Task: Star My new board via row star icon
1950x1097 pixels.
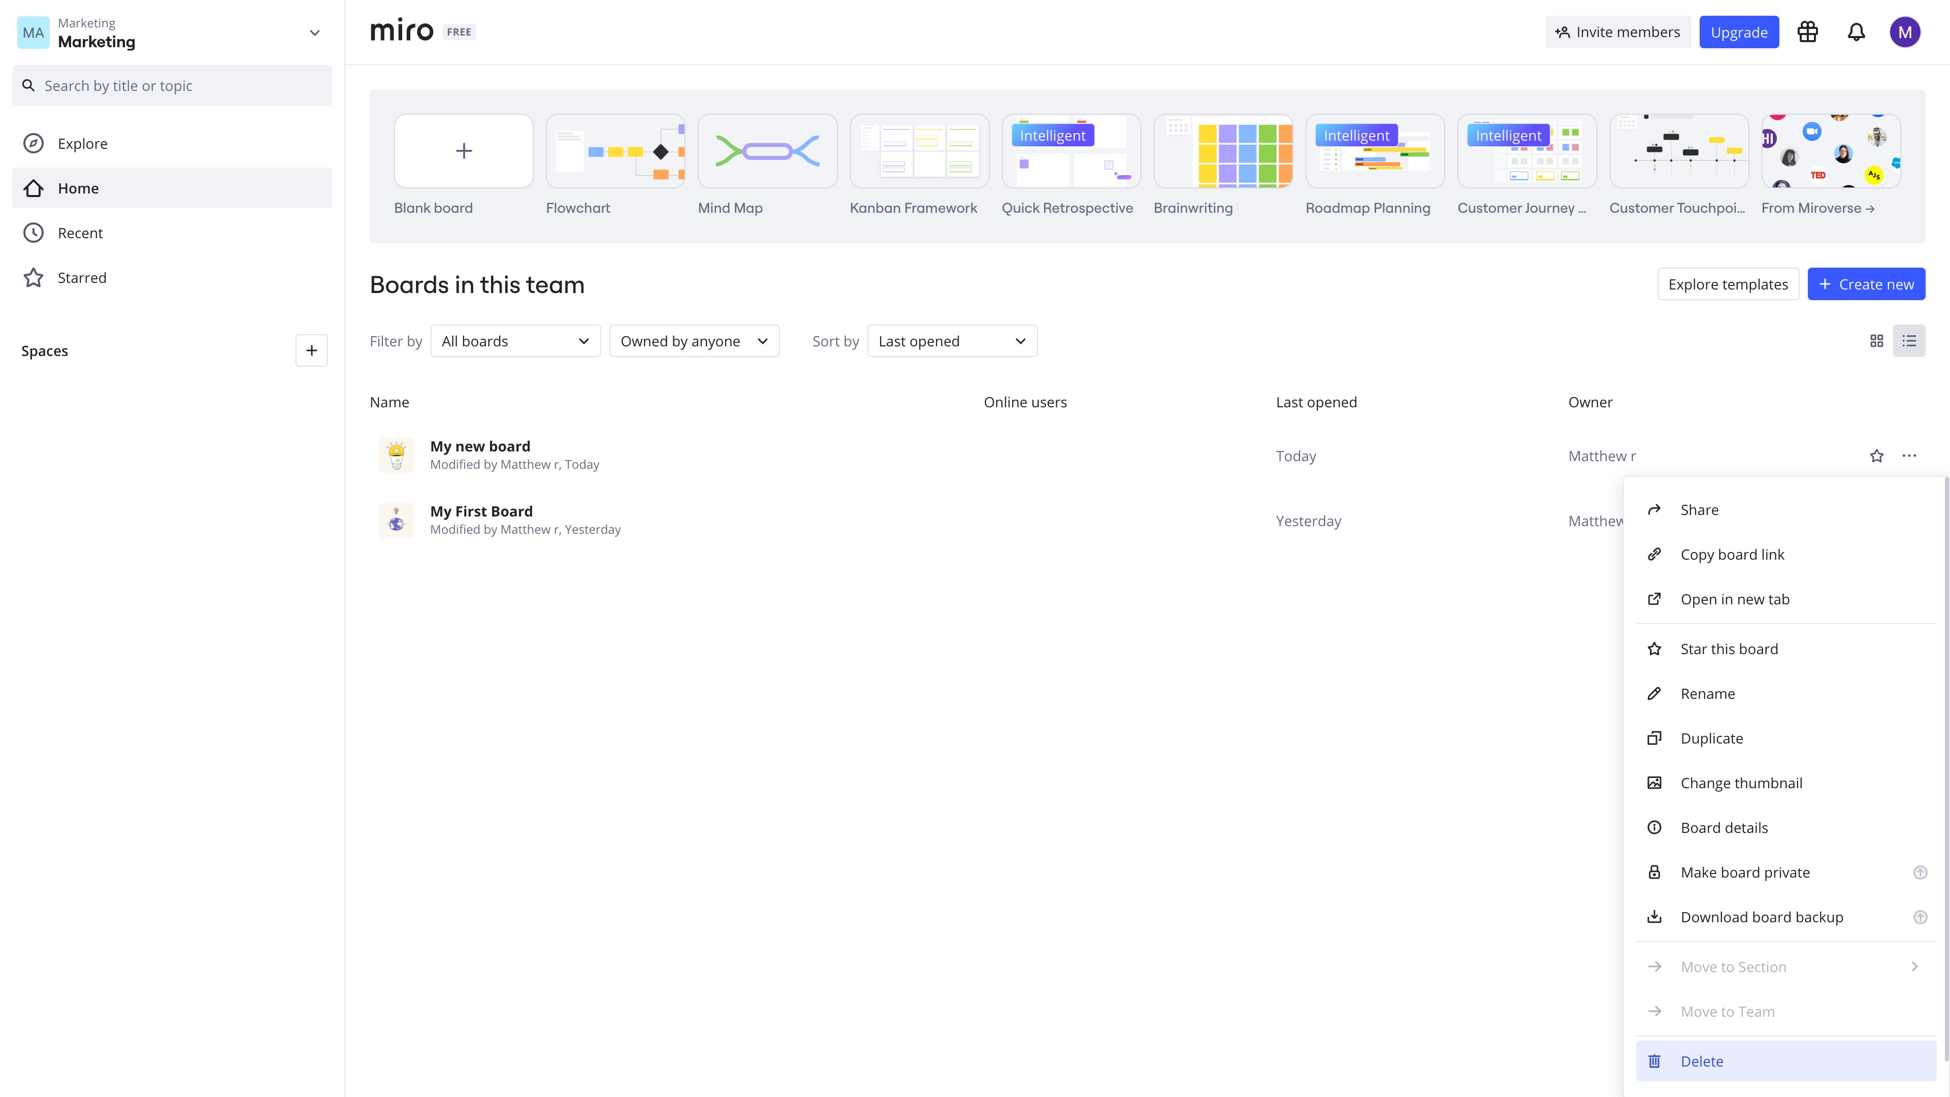Action: (1876, 456)
